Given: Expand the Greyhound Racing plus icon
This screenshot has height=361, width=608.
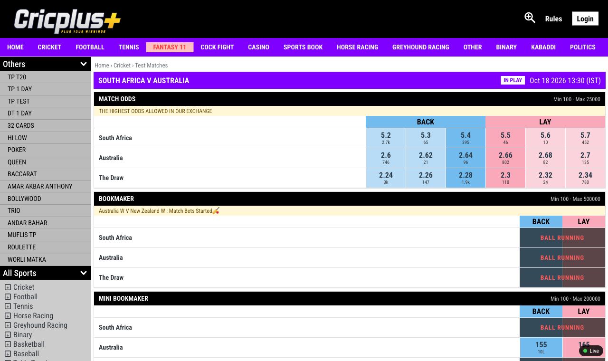Looking at the screenshot, I should [8, 325].
